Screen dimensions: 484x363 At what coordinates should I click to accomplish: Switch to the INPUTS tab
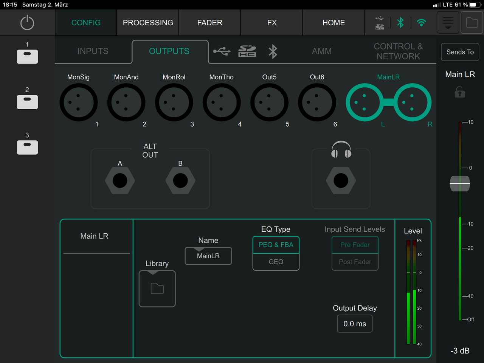93,51
